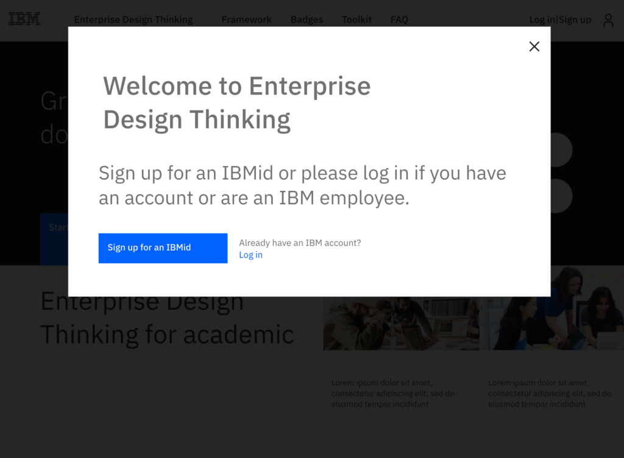Open the Badges section
The width and height of the screenshot is (624, 458).
pyautogui.click(x=307, y=20)
